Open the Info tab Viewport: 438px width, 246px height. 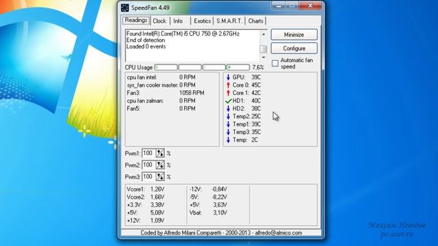click(178, 21)
